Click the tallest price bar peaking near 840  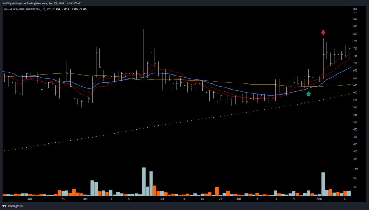(x=151, y=47)
